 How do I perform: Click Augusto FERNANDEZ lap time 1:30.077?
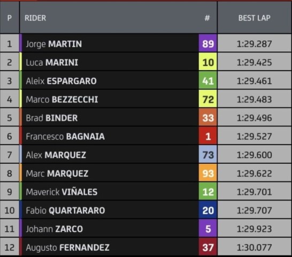pyautogui.click(x=254, y=247)
